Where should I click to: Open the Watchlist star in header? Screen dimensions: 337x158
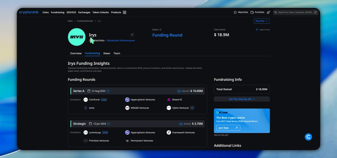pos(235,12)
